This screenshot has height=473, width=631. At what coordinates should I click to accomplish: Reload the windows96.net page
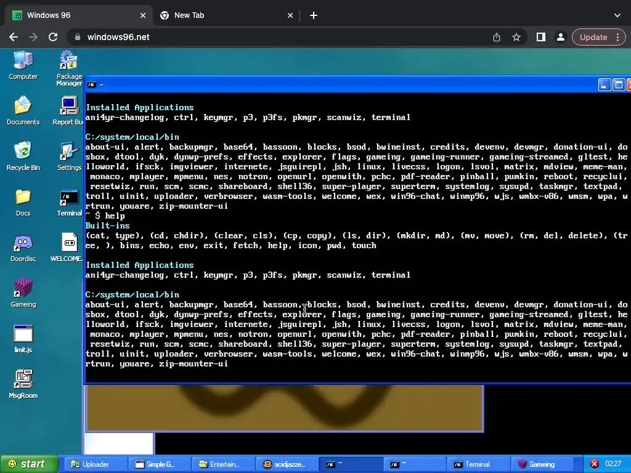pos(53,37)
